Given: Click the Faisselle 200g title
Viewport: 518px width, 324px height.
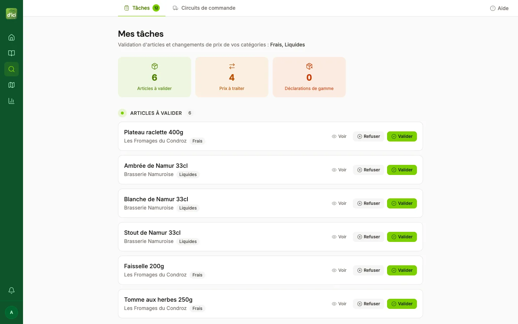Looking at the screenshot, I should pos(144,266).
